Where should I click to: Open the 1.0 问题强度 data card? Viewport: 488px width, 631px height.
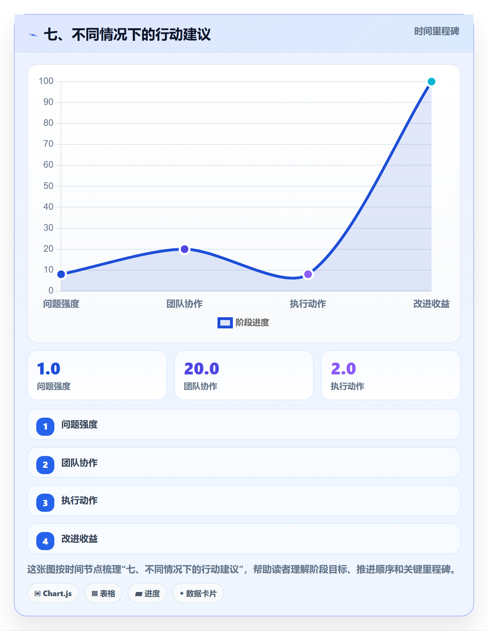coord(97,375)
